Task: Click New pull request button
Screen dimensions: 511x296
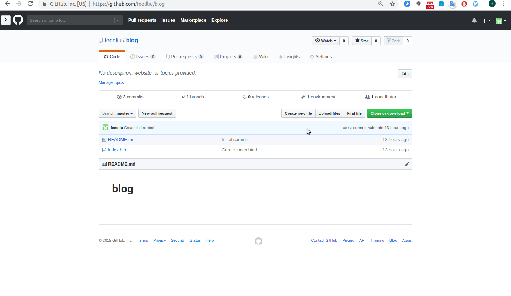Action: point(157,113)
